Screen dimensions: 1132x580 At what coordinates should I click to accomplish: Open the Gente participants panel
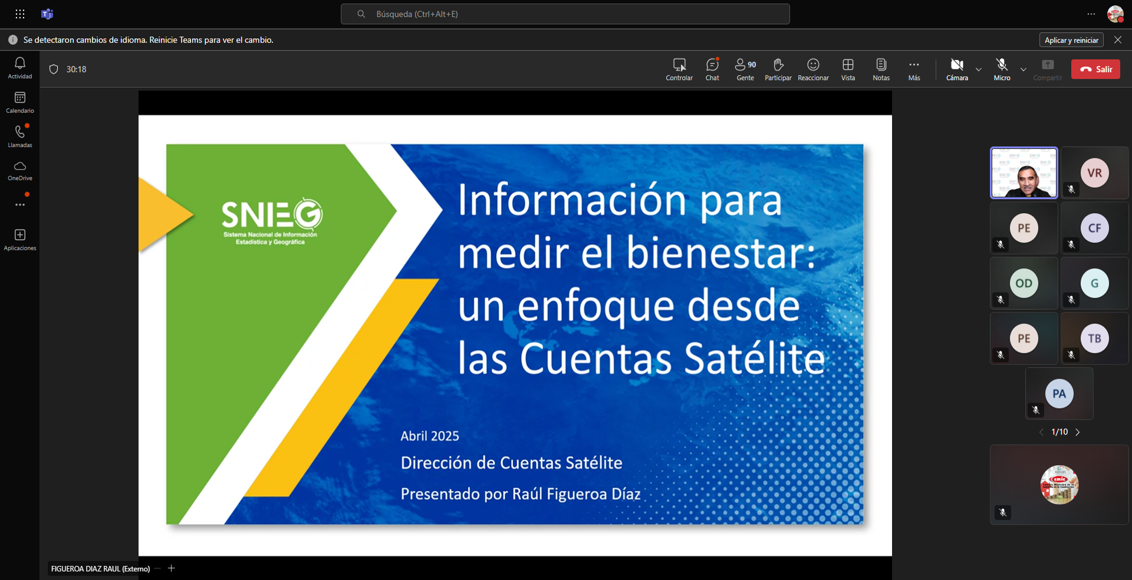[745, 69]
